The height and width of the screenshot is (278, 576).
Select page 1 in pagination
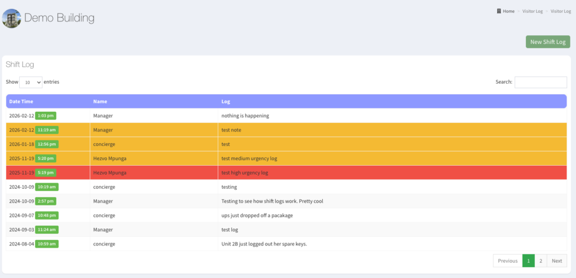528,261
